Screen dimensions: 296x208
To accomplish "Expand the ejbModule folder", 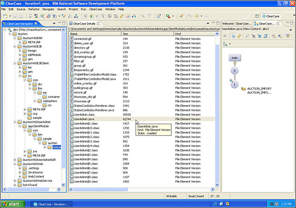I will coord(20,55).
